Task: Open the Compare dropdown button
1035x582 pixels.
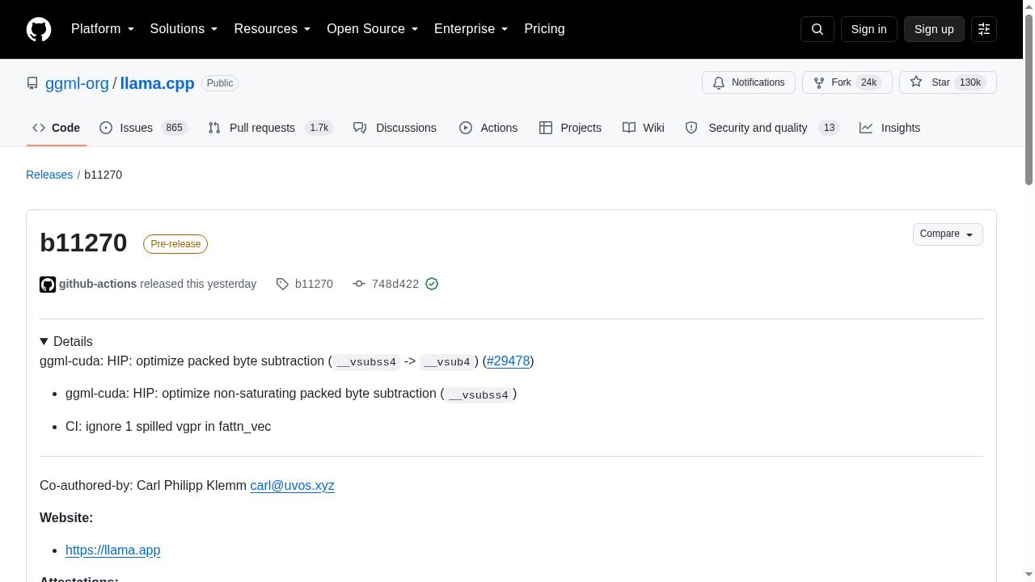Action: (948, 234)
